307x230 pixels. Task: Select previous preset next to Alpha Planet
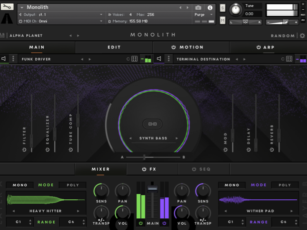pos(70,36)
